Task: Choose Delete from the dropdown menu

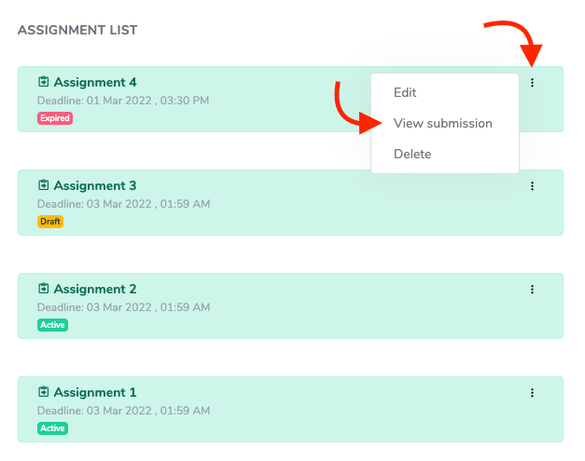Action: (x=412, y=154)
